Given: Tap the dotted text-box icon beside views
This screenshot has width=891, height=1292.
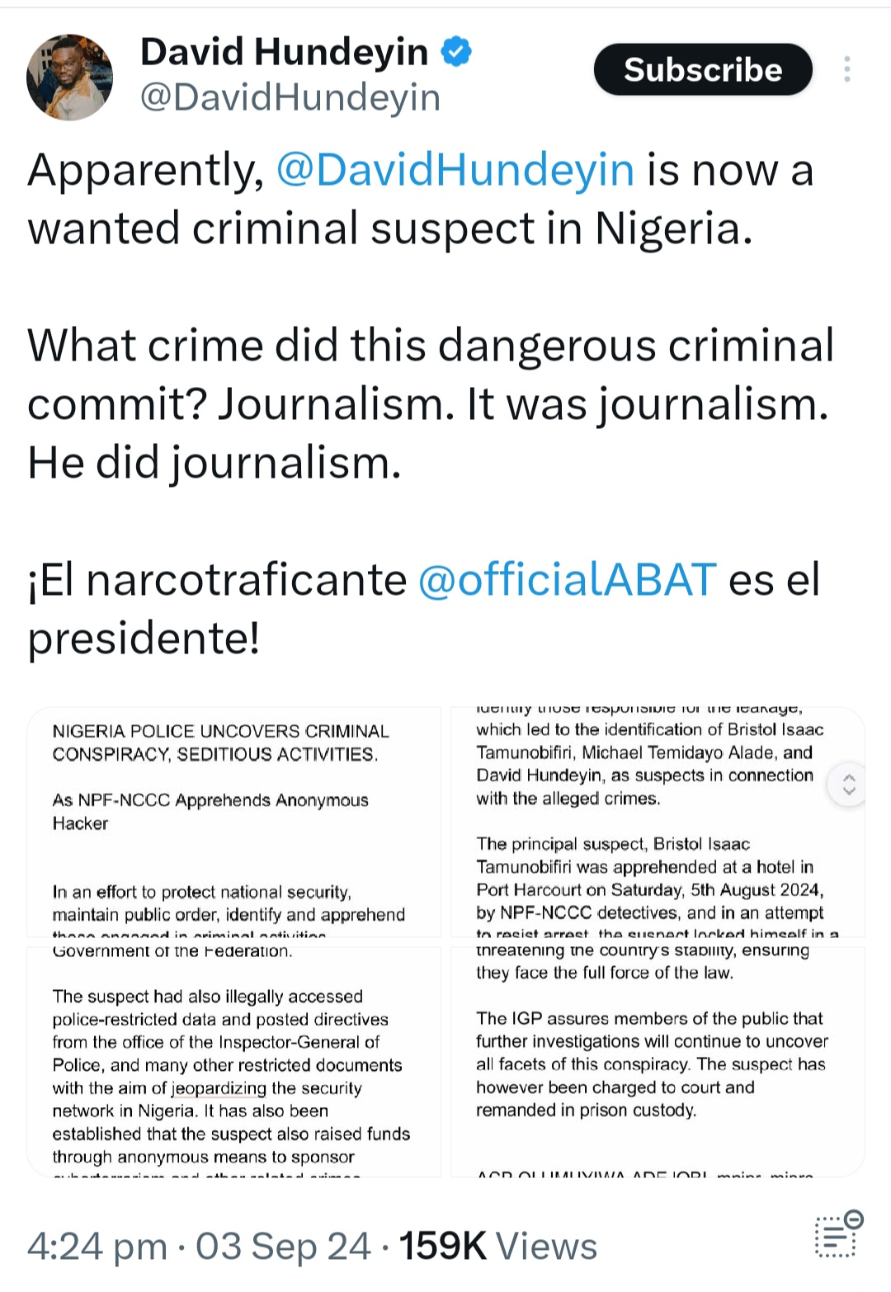Looking at the screenshot, I should point(838,1234).
